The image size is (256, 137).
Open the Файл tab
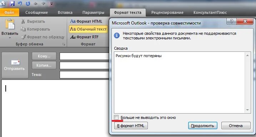click(10, 12)
